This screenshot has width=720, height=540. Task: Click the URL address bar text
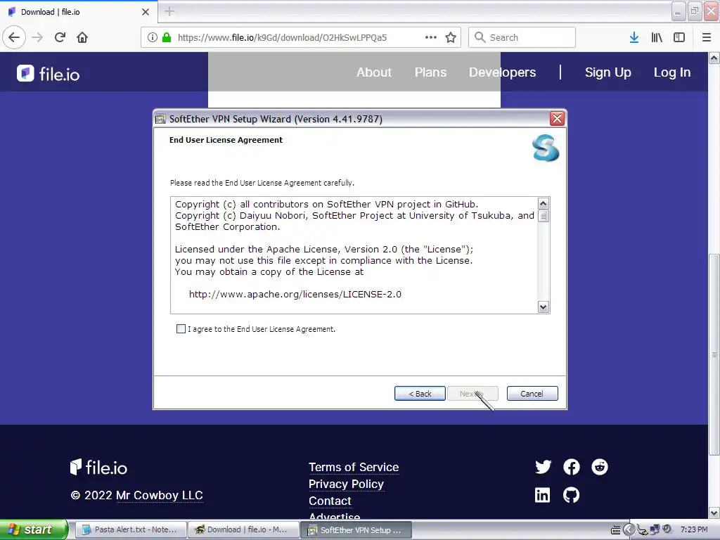click(282, 37)
